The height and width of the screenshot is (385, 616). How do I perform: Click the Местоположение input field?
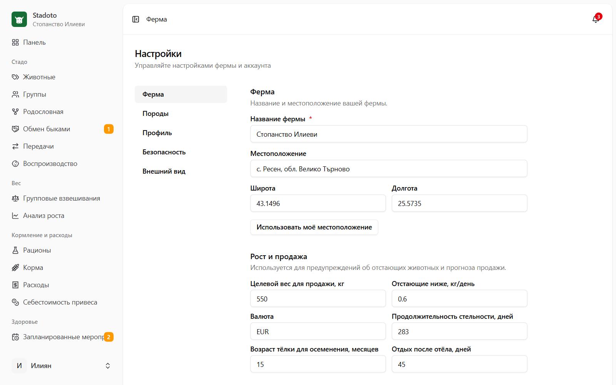(389, 169)
